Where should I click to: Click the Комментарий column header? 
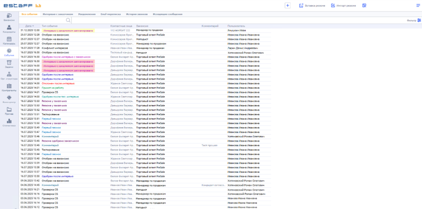(210, 26)
